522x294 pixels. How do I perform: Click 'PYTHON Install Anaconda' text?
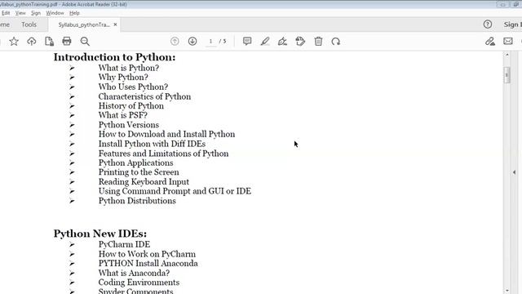coord(148,263)
